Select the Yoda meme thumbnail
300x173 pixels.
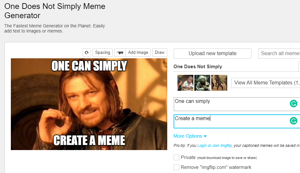tap(202, 83)
